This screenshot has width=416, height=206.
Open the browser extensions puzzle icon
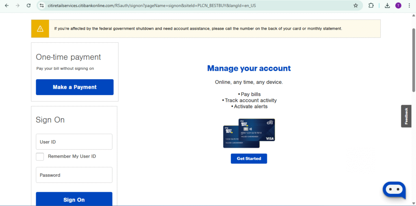[371, 6]
